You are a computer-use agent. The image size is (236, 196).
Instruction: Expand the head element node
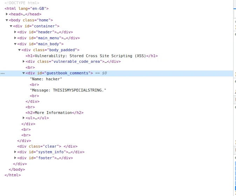pos(7,14)
